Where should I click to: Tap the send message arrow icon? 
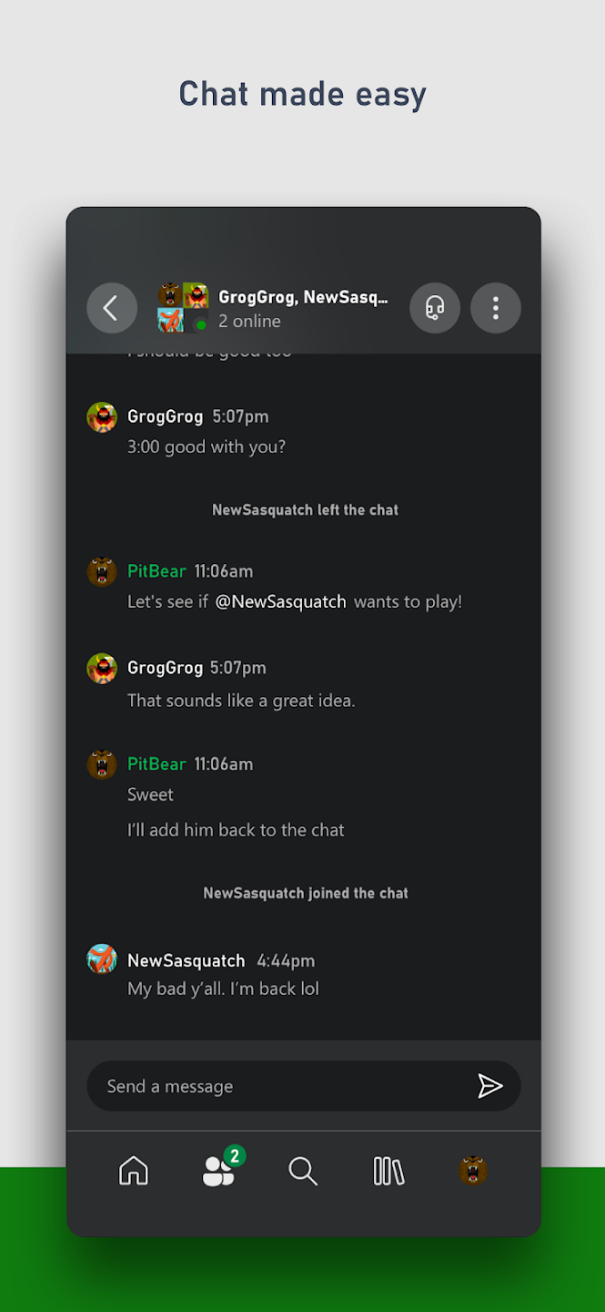(x=490, y=1086)
